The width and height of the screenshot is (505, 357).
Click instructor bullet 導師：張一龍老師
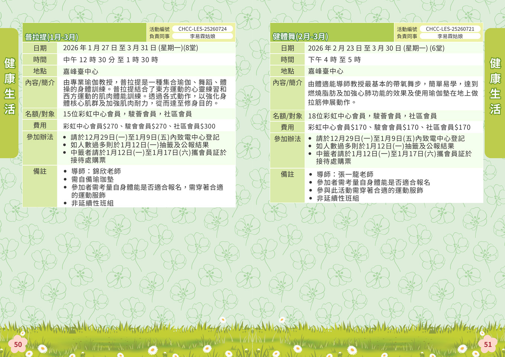point(345,174)
